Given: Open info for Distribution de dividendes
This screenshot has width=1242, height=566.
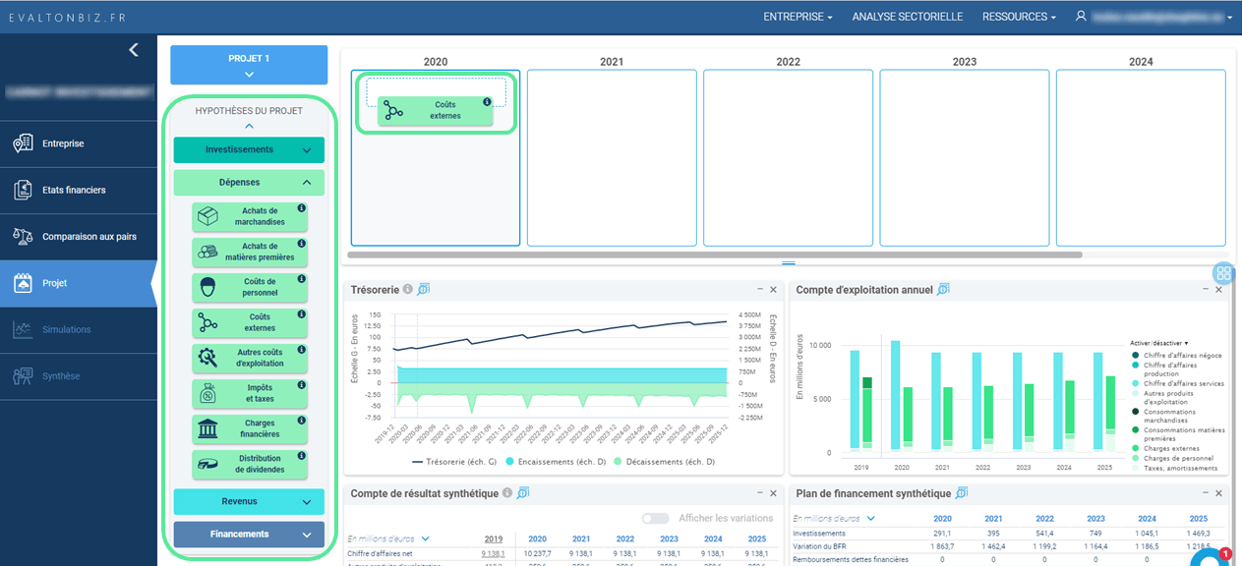Looking at the screenshot, I should click(302, 456).
